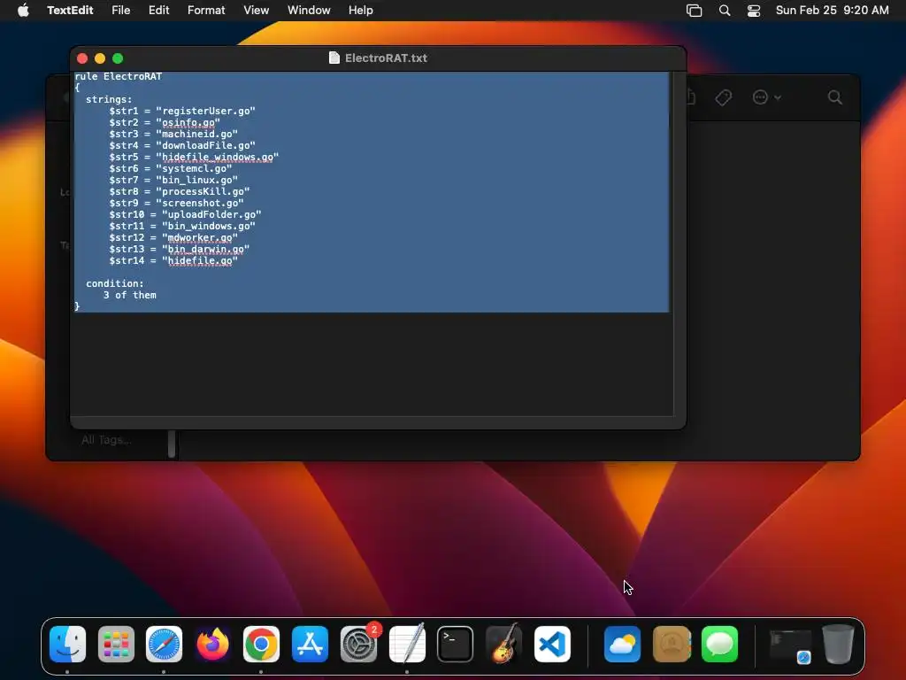Click the text "screenshot.go"
Screen dimensions: 906x680
click(200, 203)
